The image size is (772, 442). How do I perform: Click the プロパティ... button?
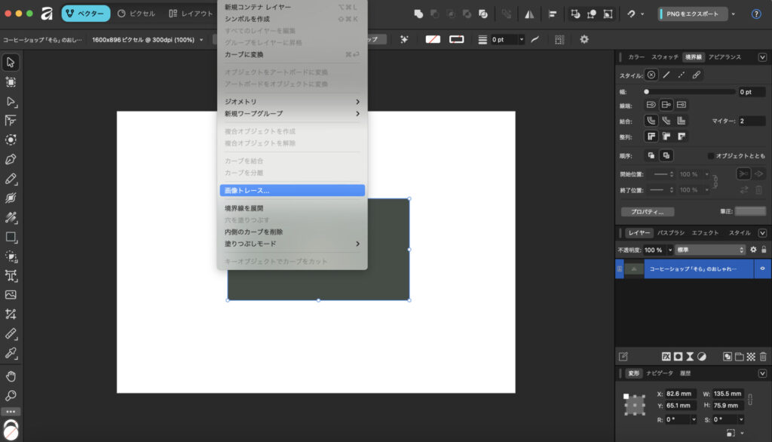pyautogui.click(x=647, y=212)
